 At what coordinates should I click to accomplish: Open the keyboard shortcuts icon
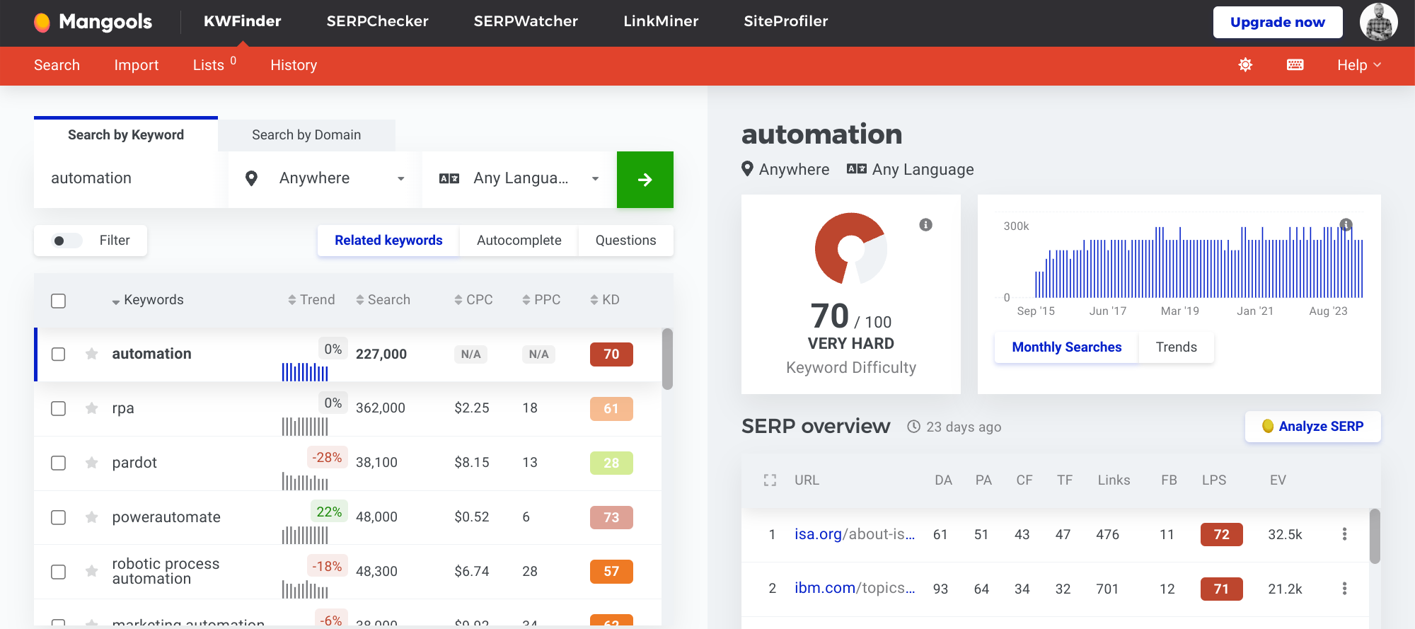1295,65
